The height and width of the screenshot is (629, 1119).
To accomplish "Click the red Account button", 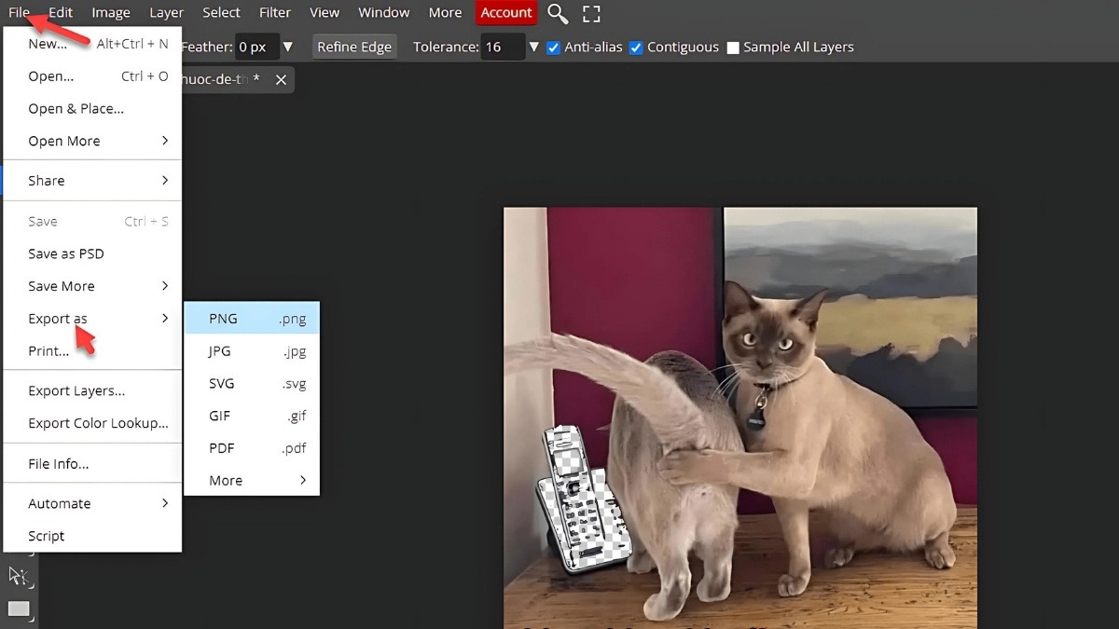I will (506, 13).
